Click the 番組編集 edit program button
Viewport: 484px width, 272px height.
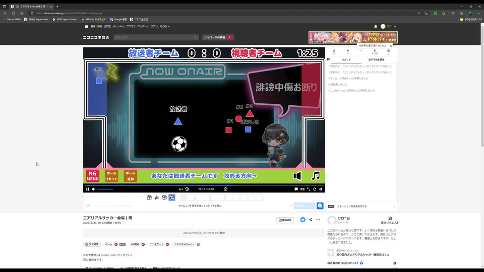pos(285,220)
